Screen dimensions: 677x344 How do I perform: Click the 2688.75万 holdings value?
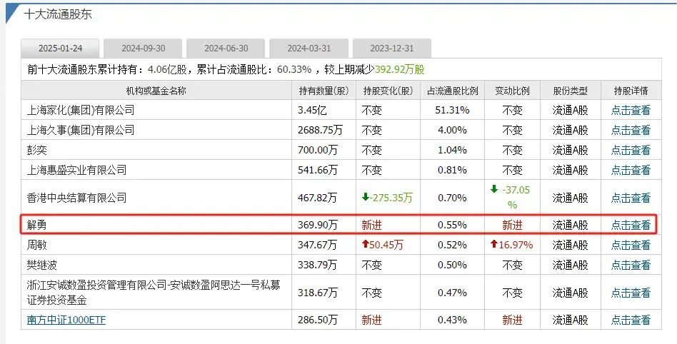click(x=320, y=130)
